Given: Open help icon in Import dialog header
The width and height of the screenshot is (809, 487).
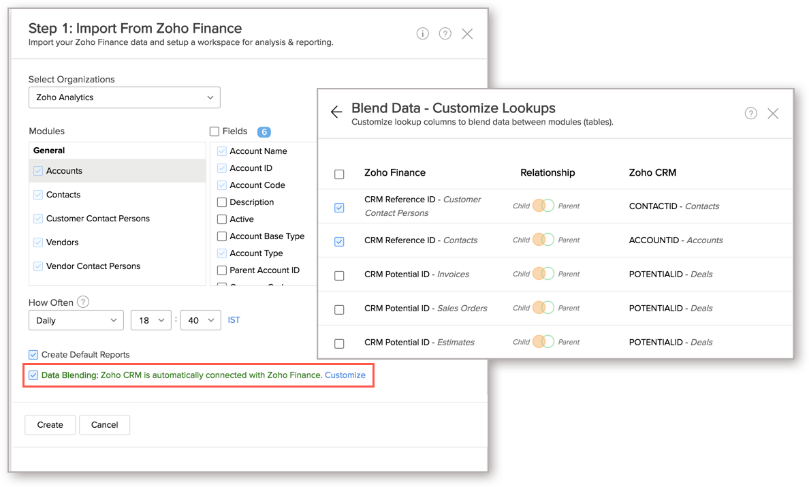Looking at the screenshot, I should coord(445,33).
